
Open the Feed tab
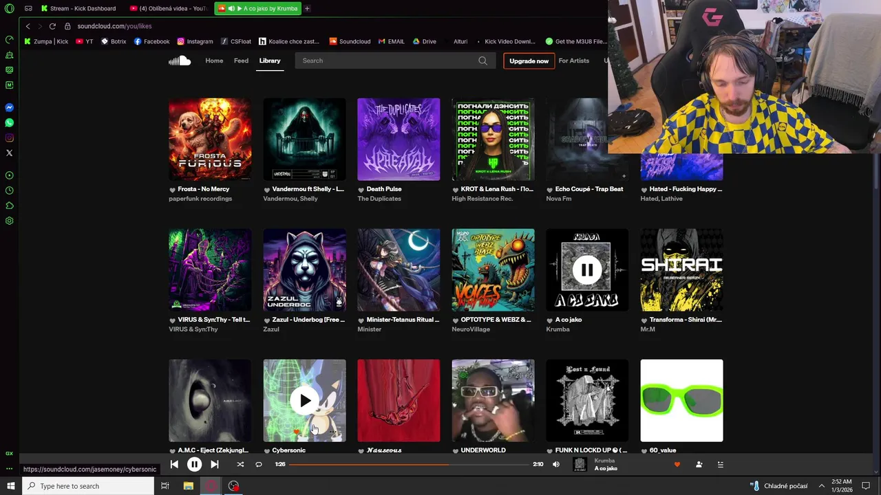click(241, 60)
